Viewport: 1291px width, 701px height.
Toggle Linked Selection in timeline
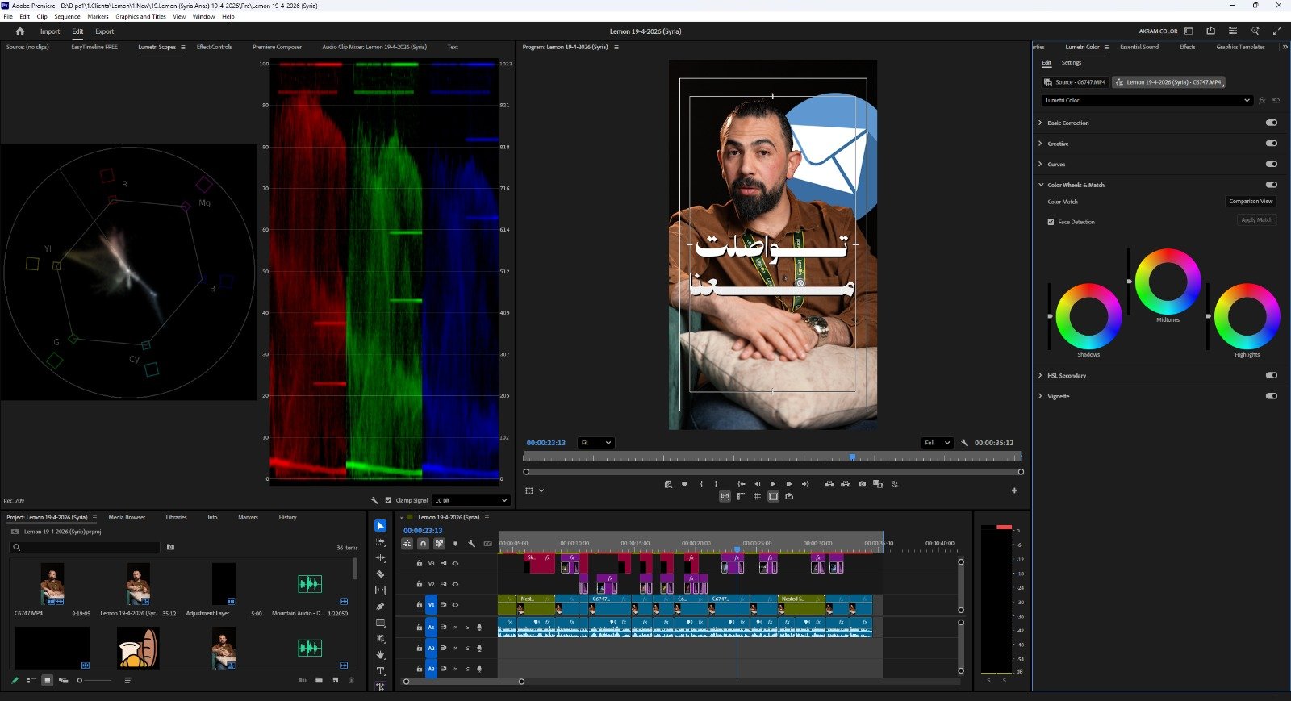(439, 544)
